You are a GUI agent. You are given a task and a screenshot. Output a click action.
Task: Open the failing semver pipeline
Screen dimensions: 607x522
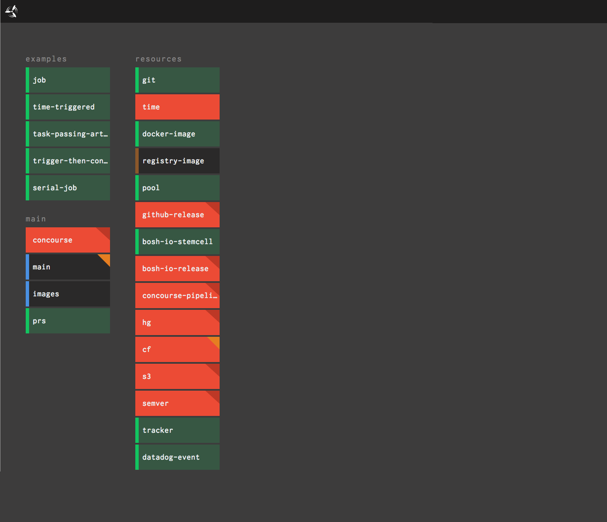[177, 403]
